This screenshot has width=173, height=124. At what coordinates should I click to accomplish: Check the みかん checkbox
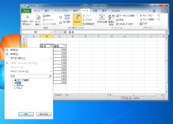15,85
